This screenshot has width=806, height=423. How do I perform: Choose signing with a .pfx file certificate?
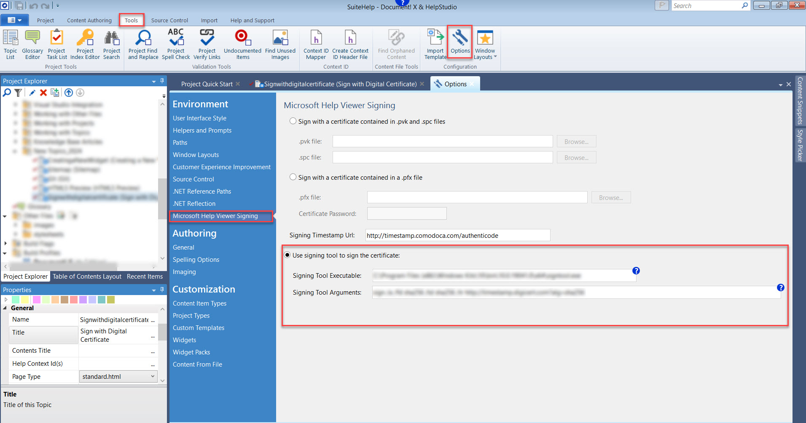pyautogui.click(x=293, y=177)
